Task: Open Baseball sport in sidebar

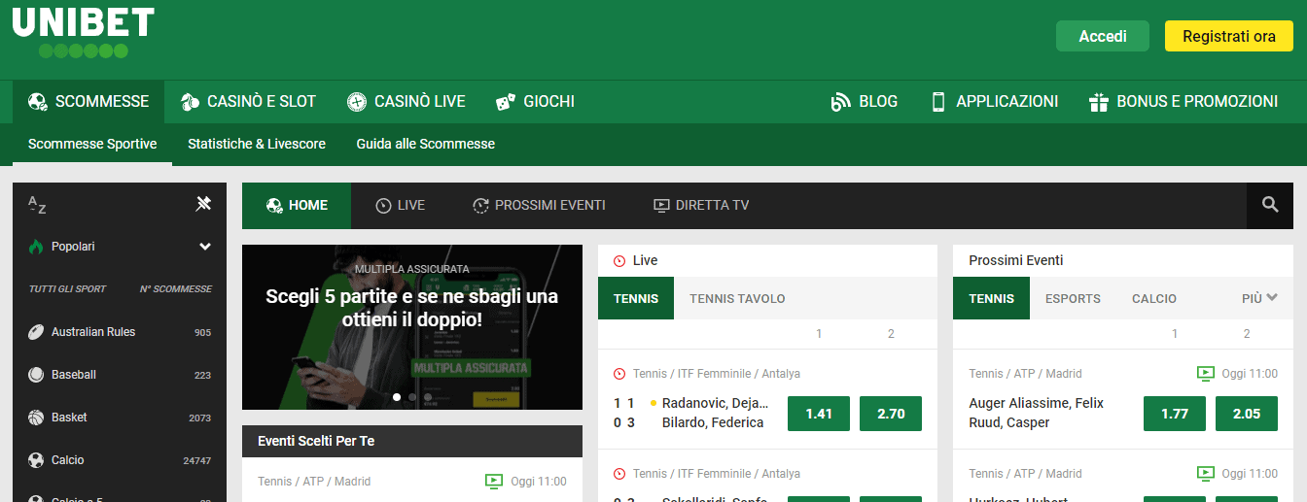Action: point(120,375)
